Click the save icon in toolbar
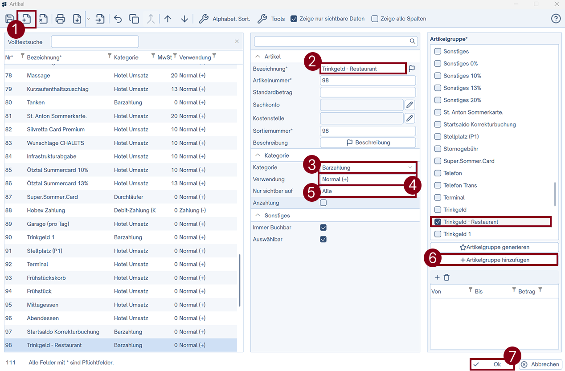565x371 pixels. (9, 19)
